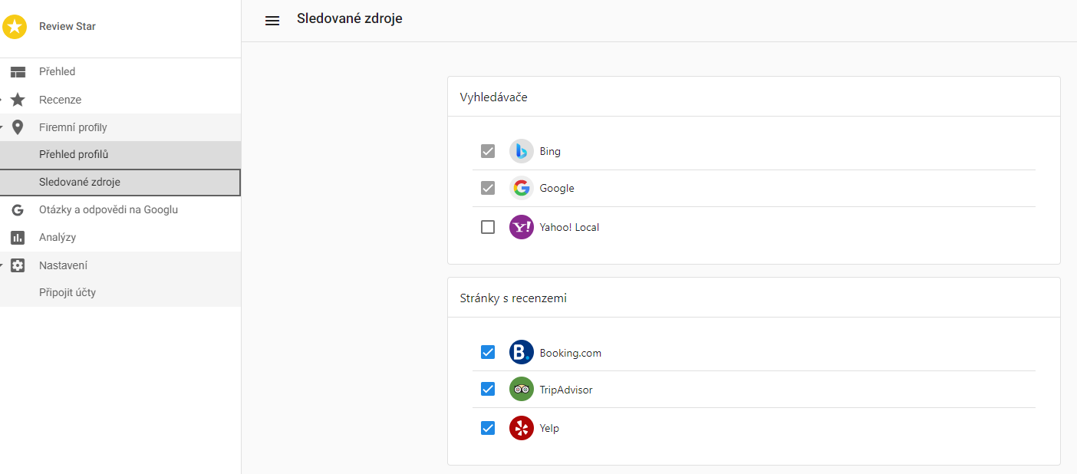Click the Přehled dashboard icon
Screen dimensions: 1077x474
(18, 72)
